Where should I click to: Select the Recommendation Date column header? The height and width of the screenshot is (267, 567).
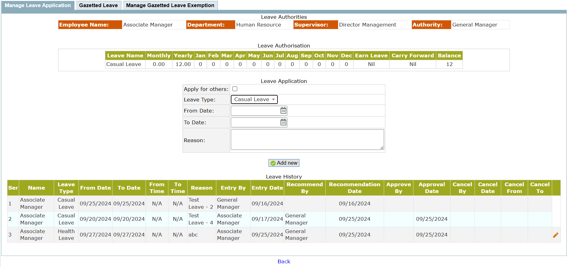354,188
